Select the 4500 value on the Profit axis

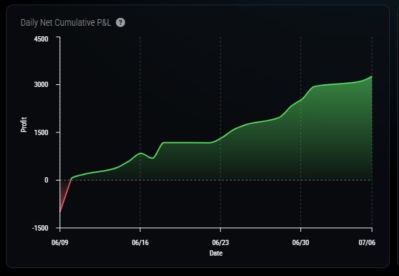tap(41, 40)
